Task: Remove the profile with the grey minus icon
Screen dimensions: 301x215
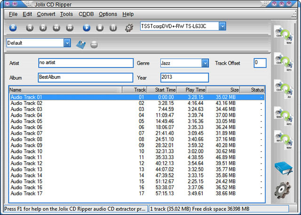Action: 94,45
